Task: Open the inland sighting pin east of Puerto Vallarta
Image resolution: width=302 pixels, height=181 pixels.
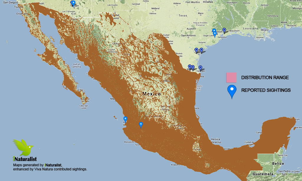Action: coord(141,125)
